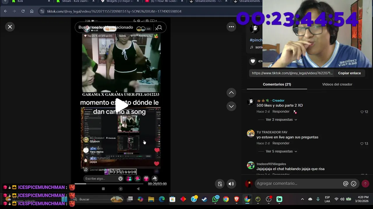Open the system volume control

click(x=342, y=199)
